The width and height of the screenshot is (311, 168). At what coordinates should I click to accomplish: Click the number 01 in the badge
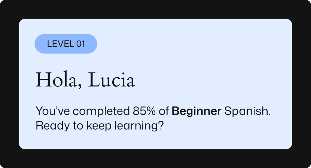[80, 44]
